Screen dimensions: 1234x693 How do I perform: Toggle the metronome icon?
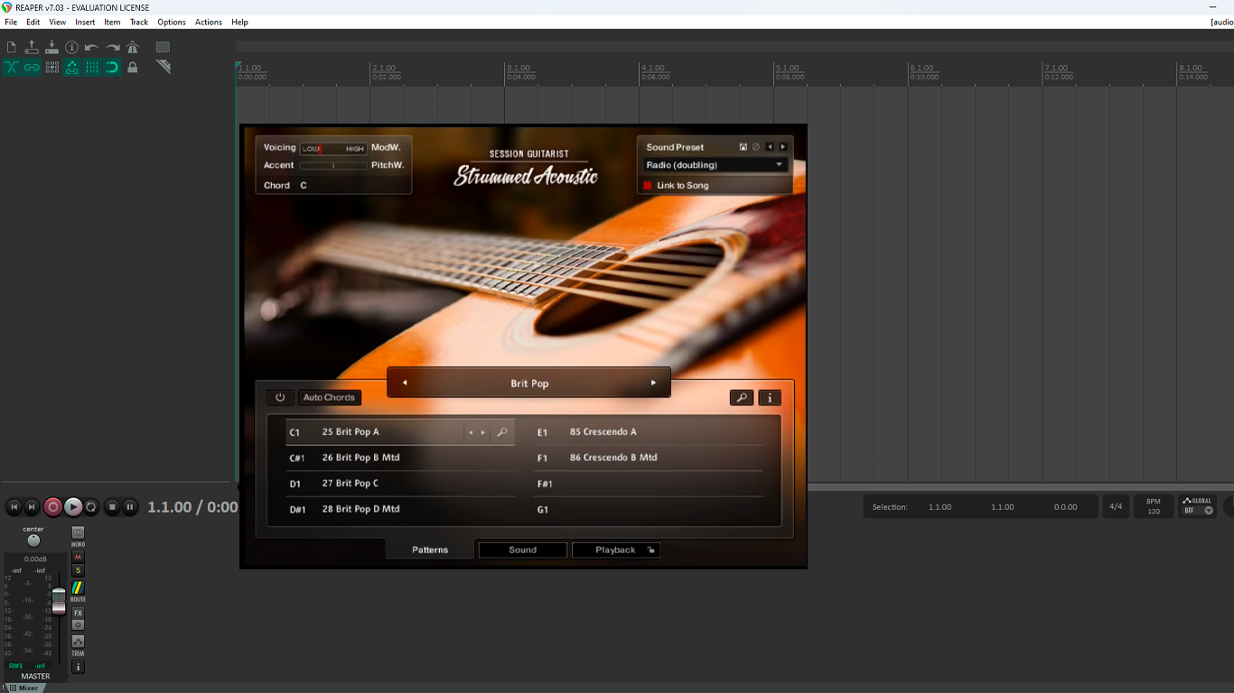point(132,47)
